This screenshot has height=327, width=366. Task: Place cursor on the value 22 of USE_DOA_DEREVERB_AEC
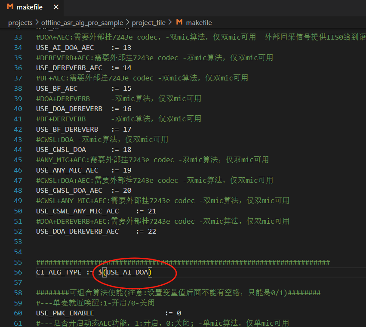click(152, 231)
